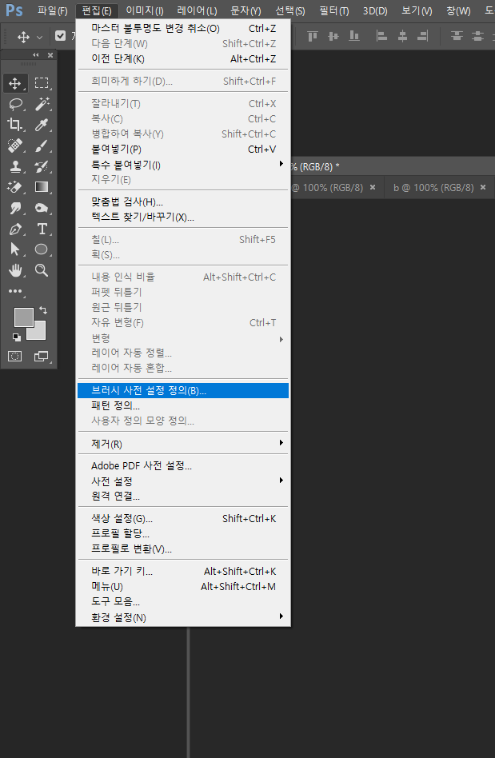Expand the 제거(R) submenu
The height and width of the screenshot is (758, 495).
pyautogui.click(x=281, y=443)
